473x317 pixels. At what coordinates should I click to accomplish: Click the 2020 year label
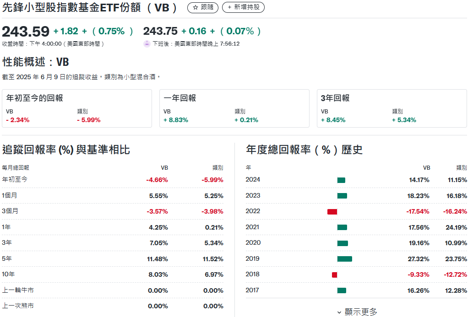click(253, 243)
